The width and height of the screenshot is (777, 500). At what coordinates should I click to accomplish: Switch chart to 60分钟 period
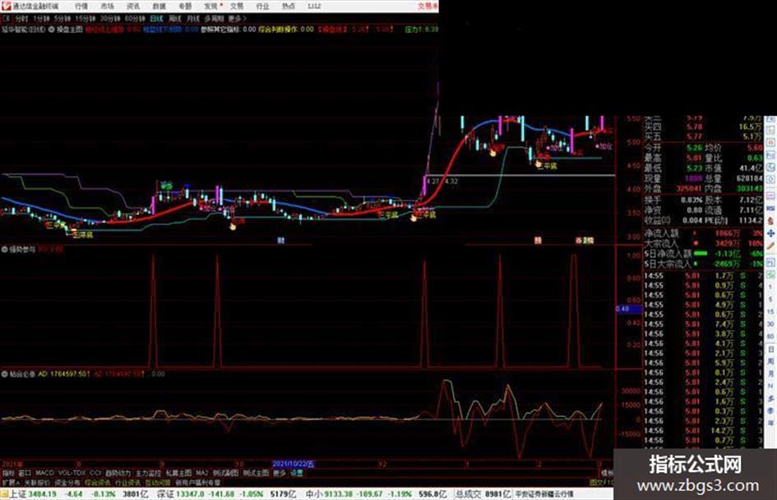coord(135,19)
